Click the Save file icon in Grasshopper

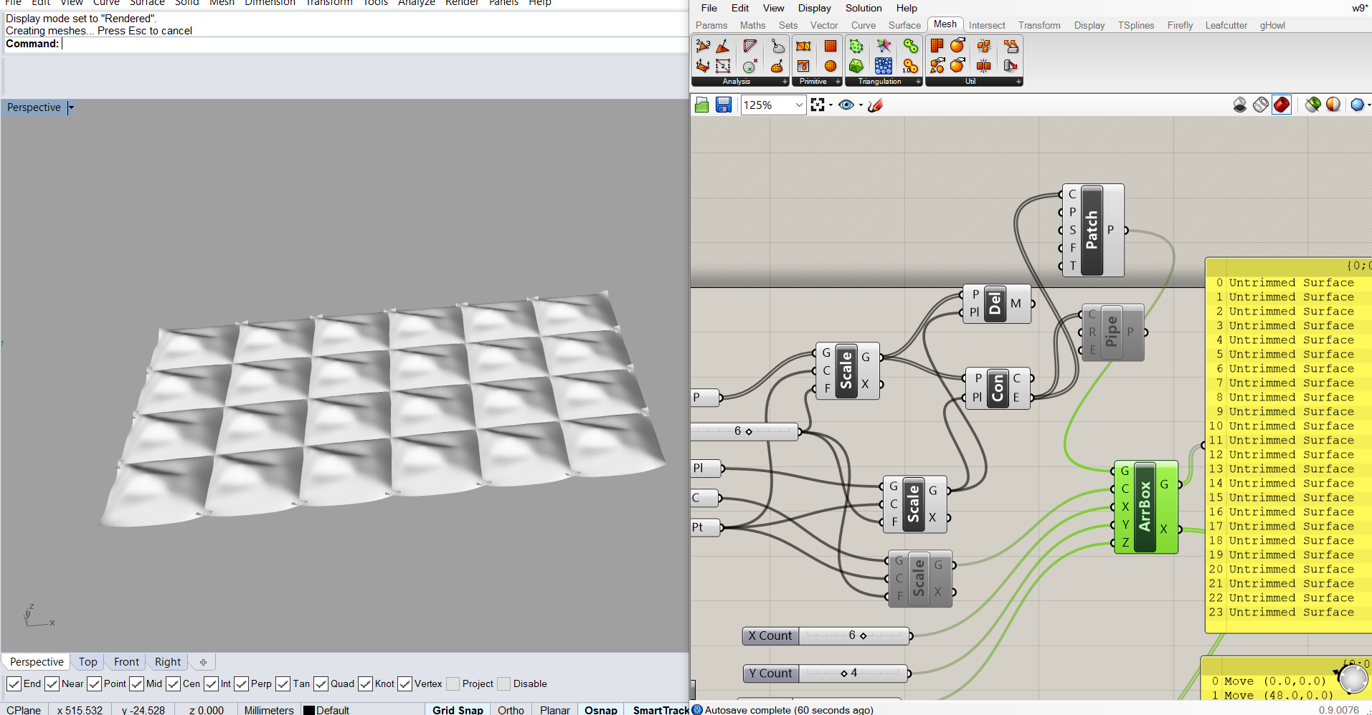(x=724, y=105)
